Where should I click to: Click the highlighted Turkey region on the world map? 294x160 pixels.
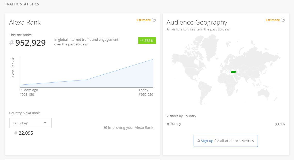tap(233, 72)
